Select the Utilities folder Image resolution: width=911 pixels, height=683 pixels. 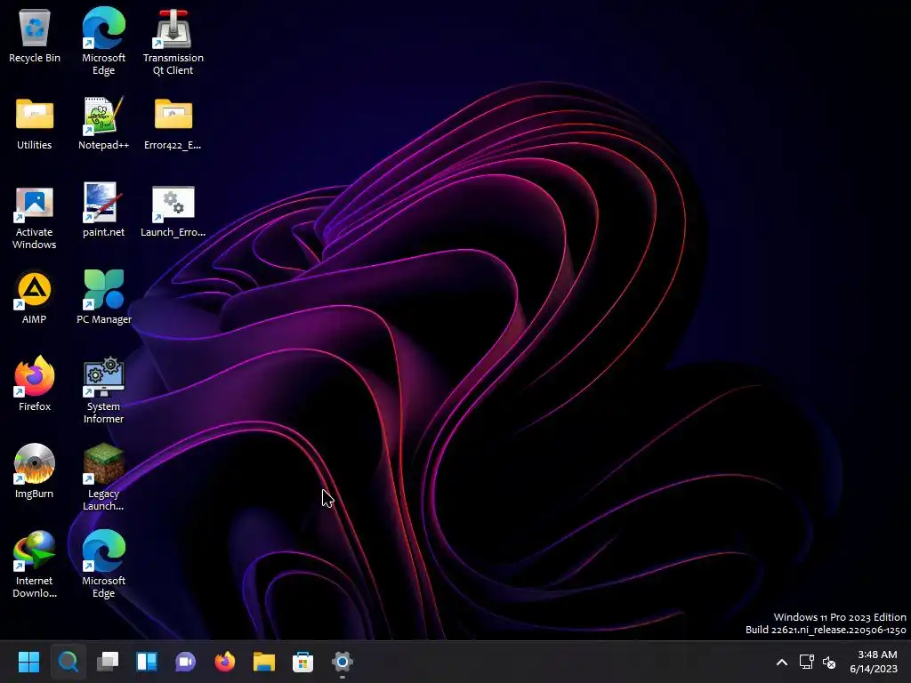click(35, 123)
